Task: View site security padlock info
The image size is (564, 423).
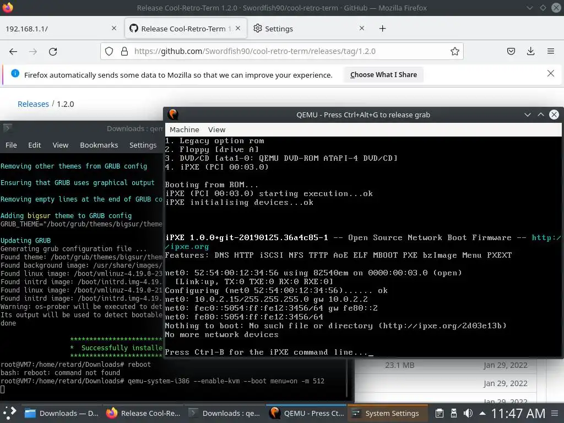Action: [124, 51]
